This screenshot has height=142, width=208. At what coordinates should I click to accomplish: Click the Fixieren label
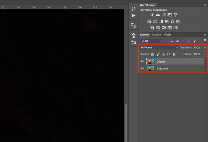click(x=145, y=54)
